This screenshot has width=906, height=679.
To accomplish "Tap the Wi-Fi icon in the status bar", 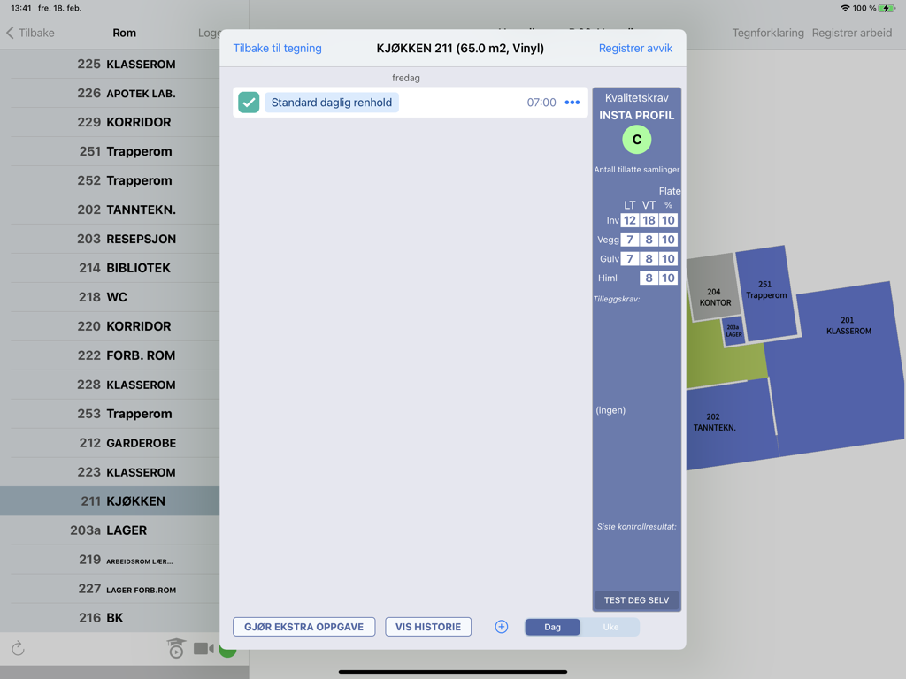I will pyautogui.click(x=847, y=7).
